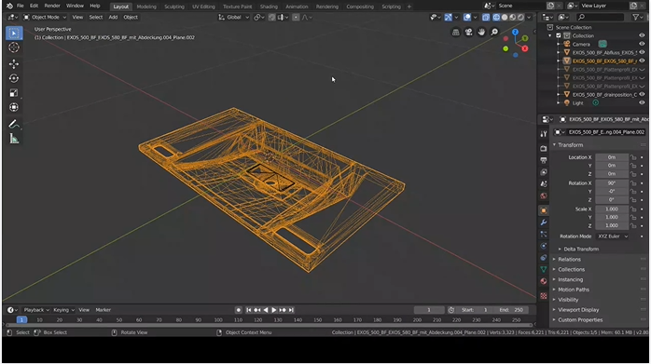Jump to the timeline end frame
651x364 pixels.
point(291,310)
